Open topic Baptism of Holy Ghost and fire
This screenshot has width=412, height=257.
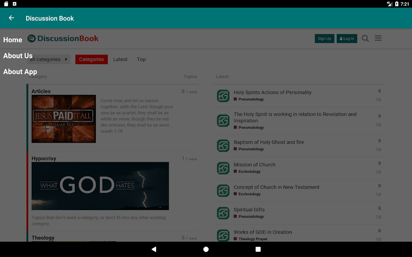point(269,142)
